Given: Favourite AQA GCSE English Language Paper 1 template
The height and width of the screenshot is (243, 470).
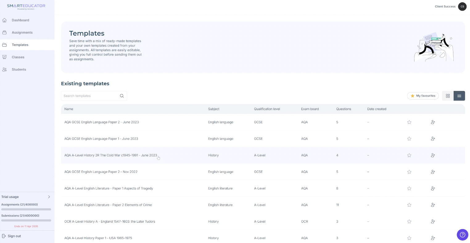Looking at the screenshot, I should pos(409,139).
